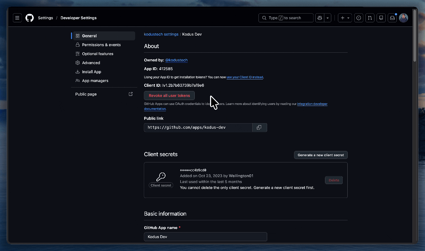425x251 pixels.
Task: Follow the @kodustech owner link
Action: click(x=176, y=60)
